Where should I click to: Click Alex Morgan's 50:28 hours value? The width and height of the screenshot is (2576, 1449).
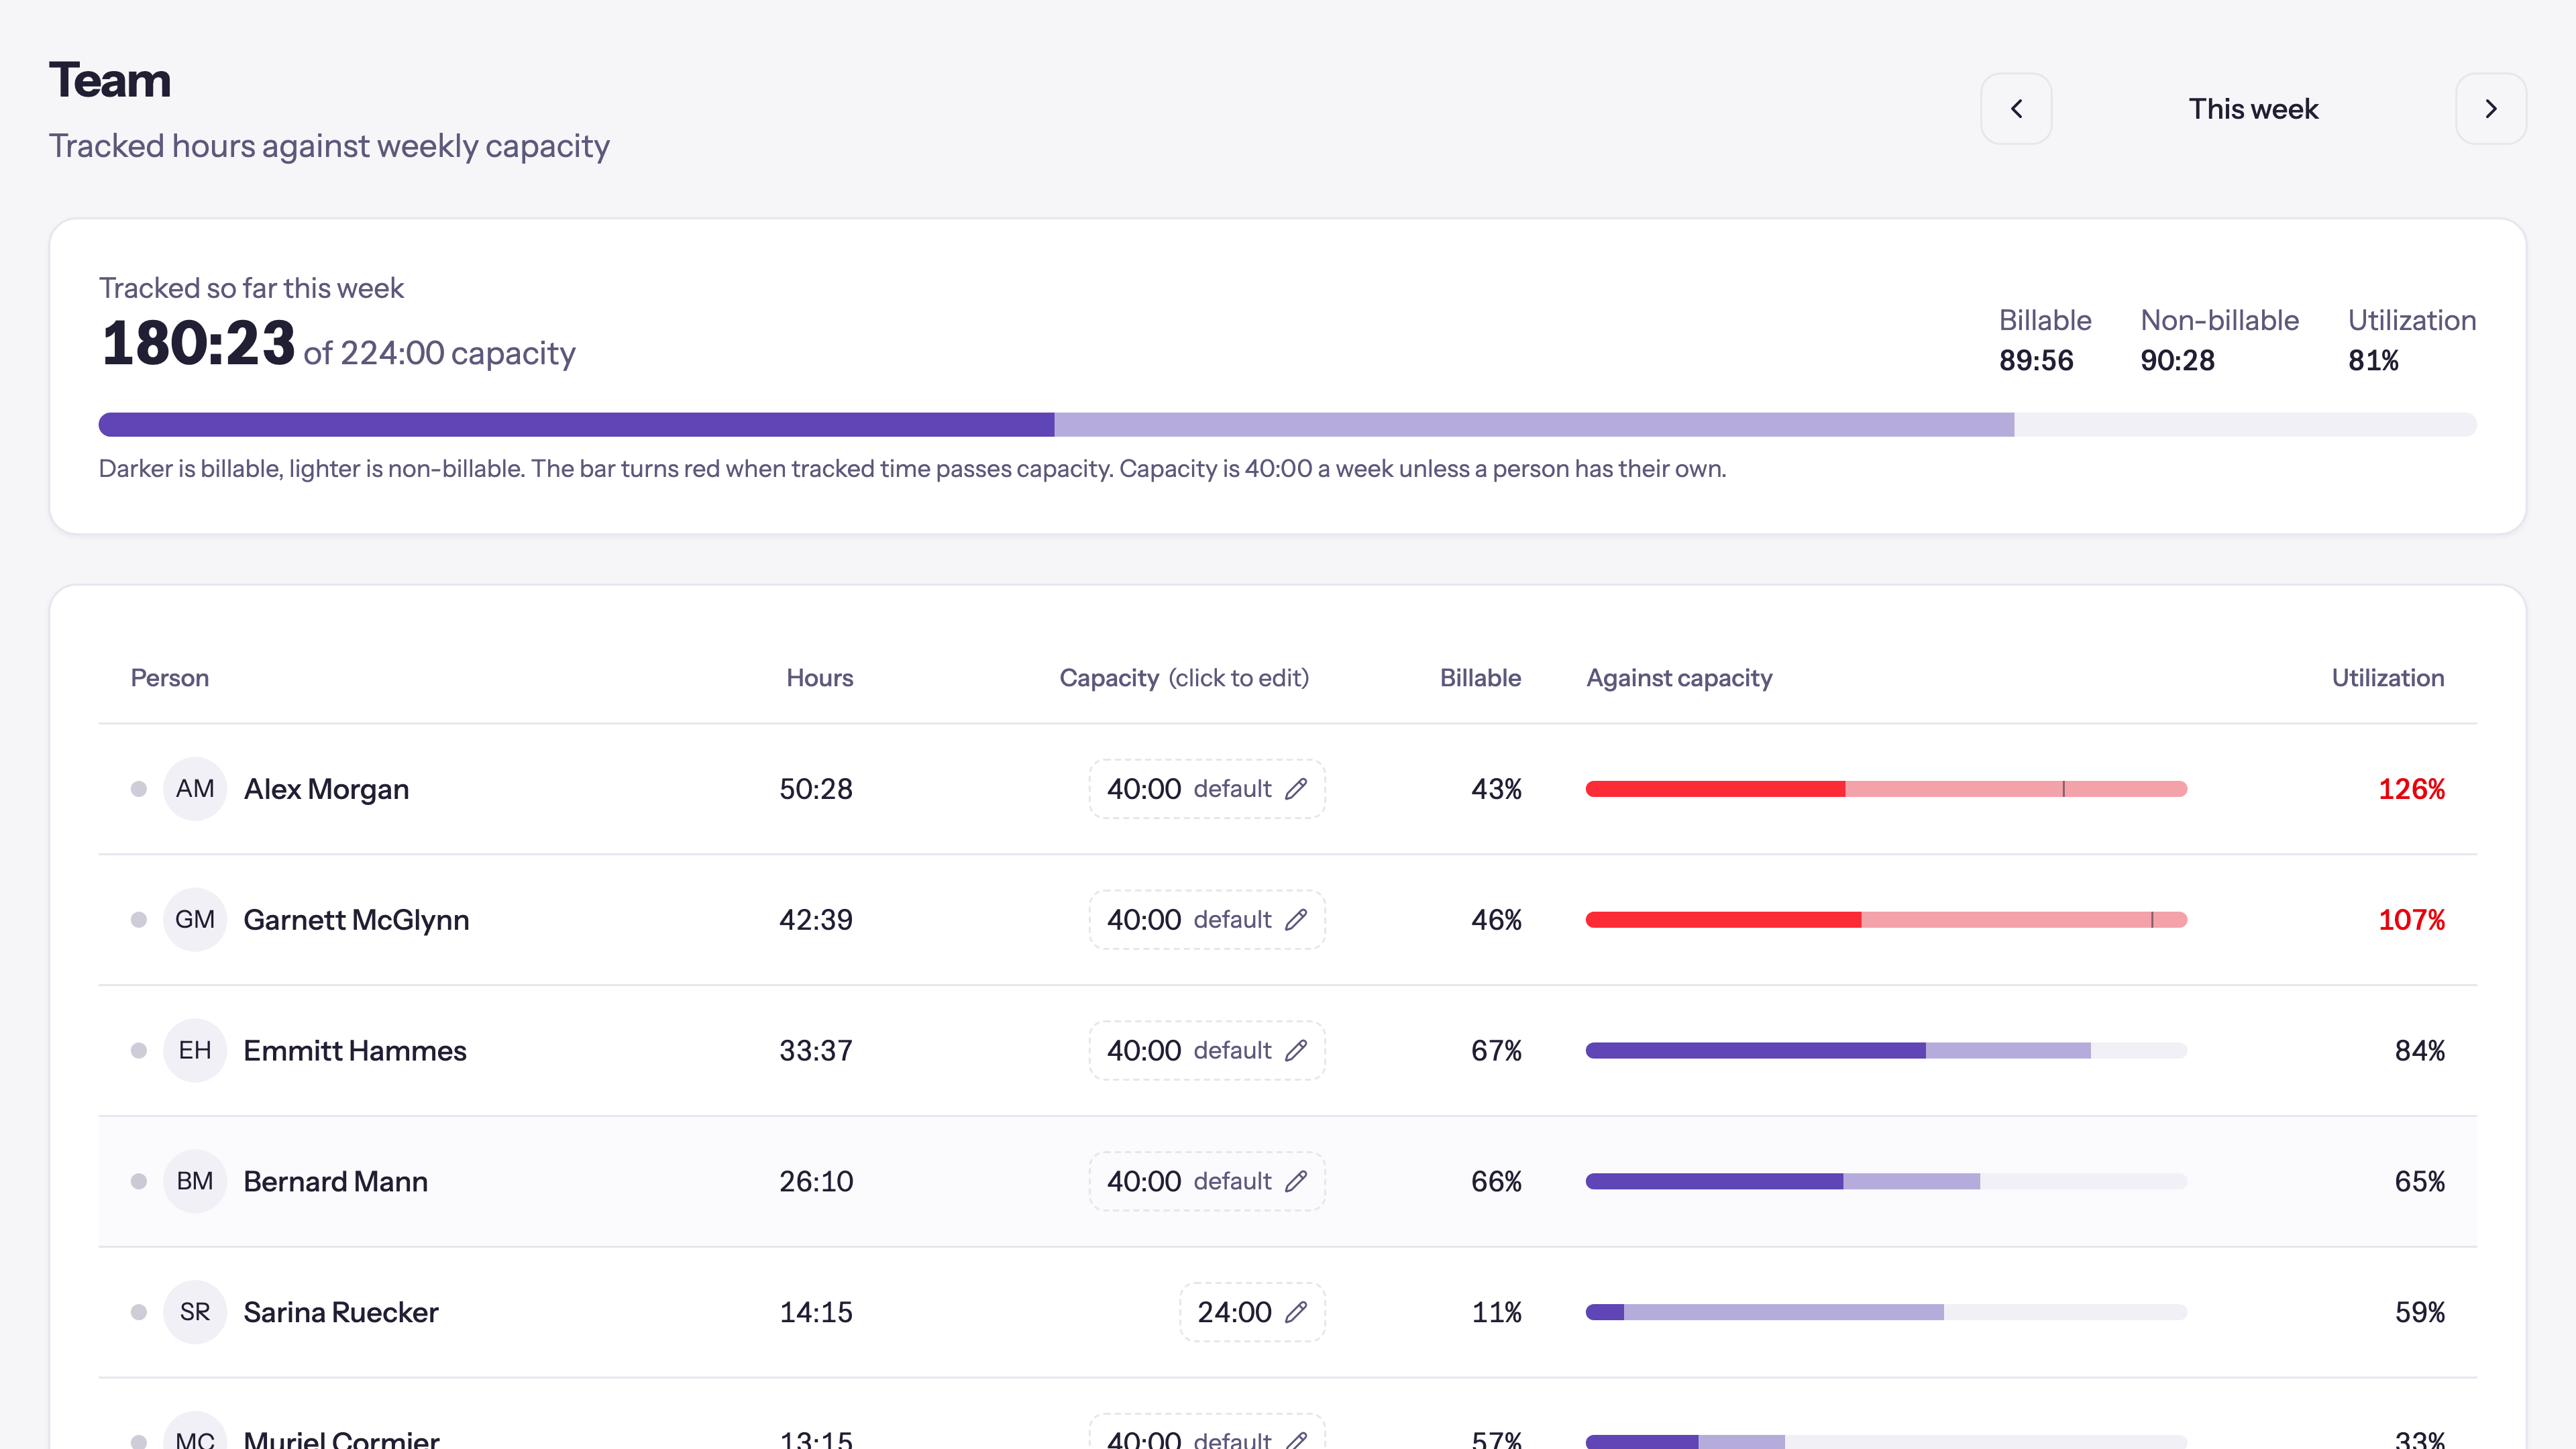coord(816,789)
